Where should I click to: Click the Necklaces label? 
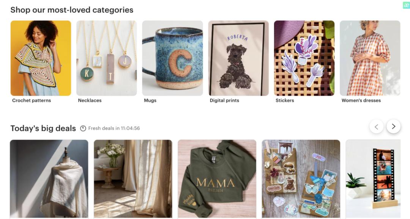coord(90,100)
